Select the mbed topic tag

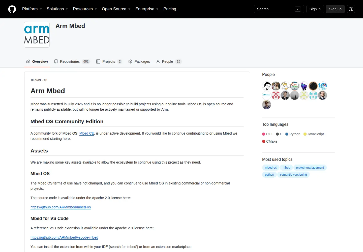tap(286, 168)
